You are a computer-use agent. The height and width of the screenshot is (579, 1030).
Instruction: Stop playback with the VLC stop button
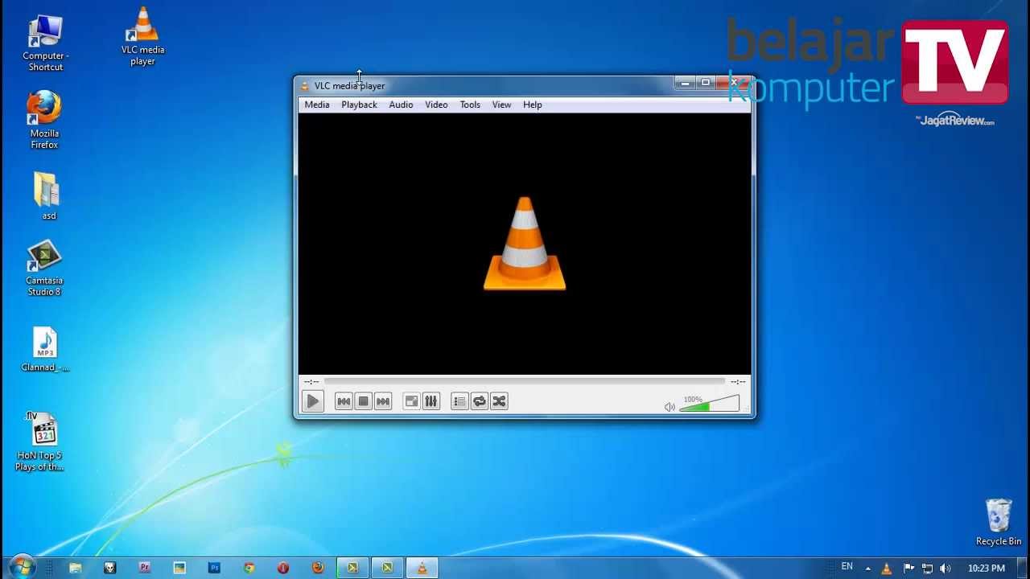[x=363, y=401]
